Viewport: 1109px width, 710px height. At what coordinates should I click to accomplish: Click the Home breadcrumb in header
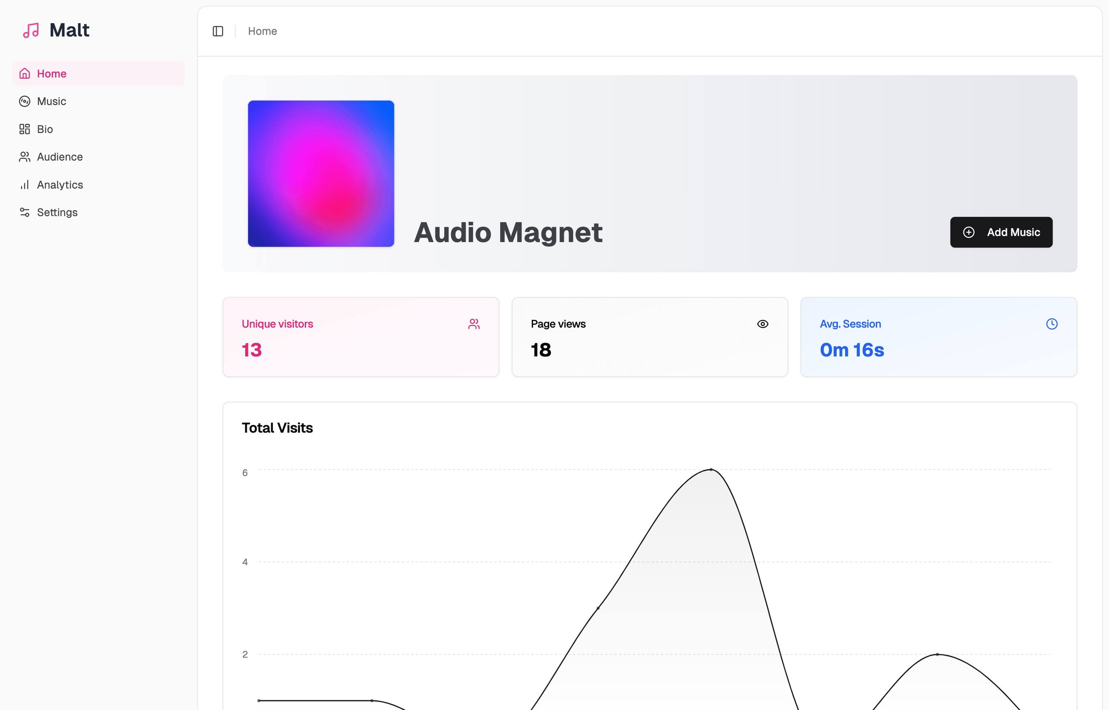(262, 31)
